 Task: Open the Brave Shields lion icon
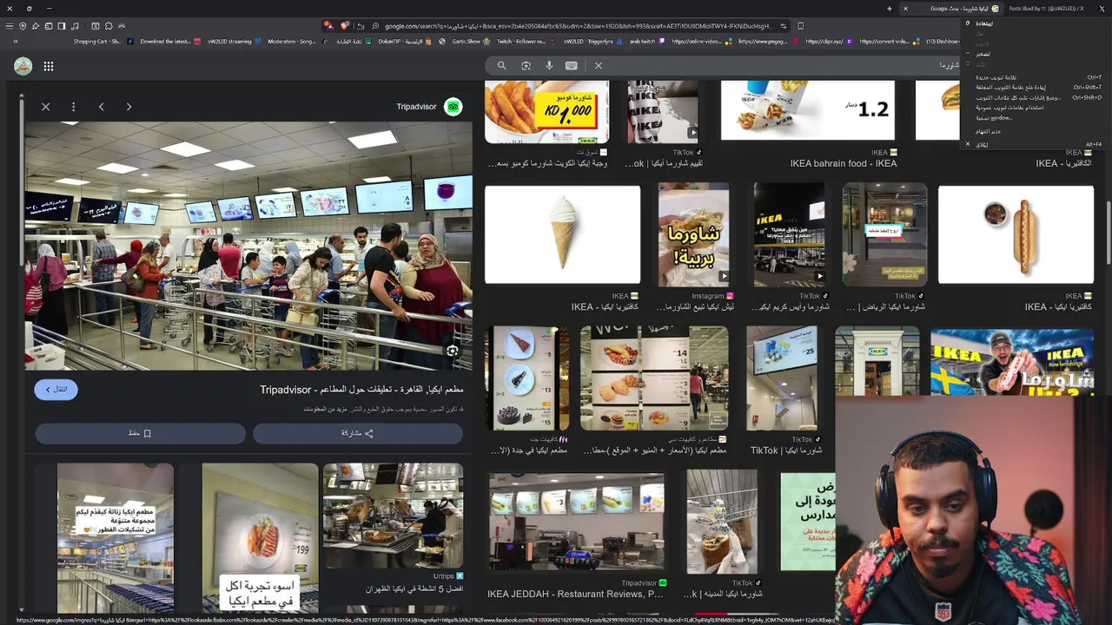click(x=345, y=26)
